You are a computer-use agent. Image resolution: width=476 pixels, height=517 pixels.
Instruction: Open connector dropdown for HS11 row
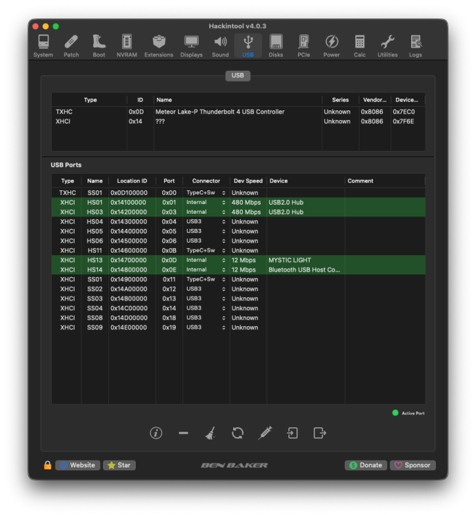point(206,250)
